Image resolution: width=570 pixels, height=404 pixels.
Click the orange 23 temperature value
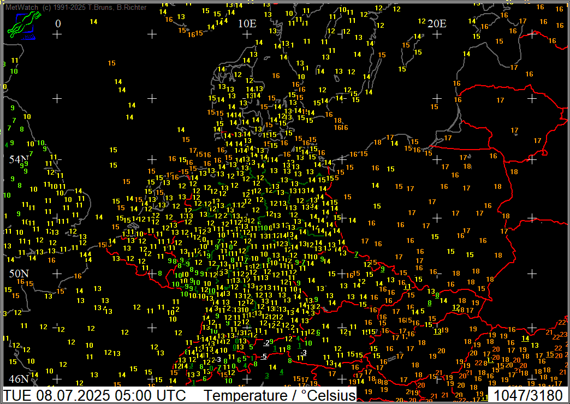564,334
